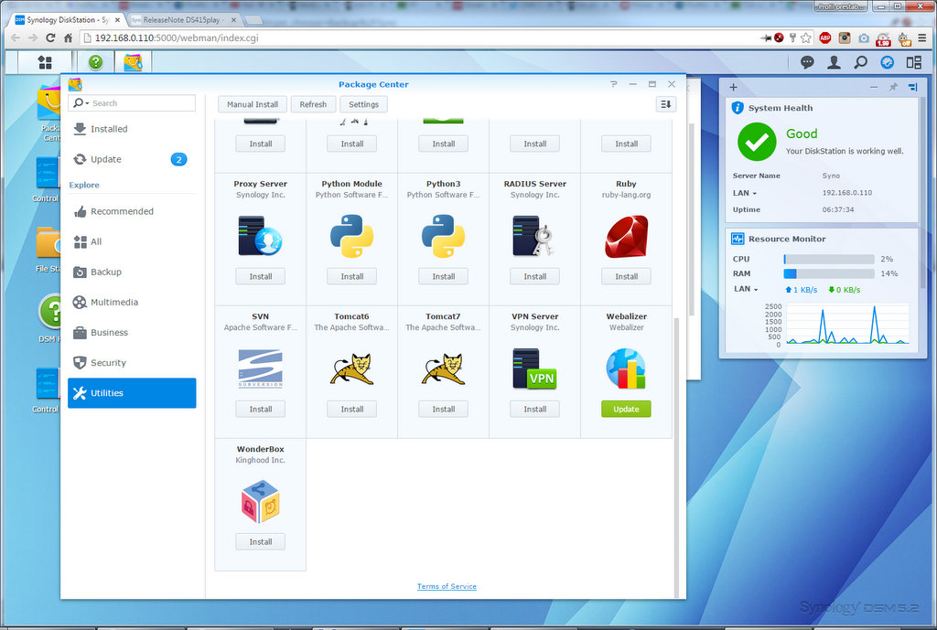This screenshot has width=937, height=630.
Task: Click the System Health info icon
Action: 738,108
